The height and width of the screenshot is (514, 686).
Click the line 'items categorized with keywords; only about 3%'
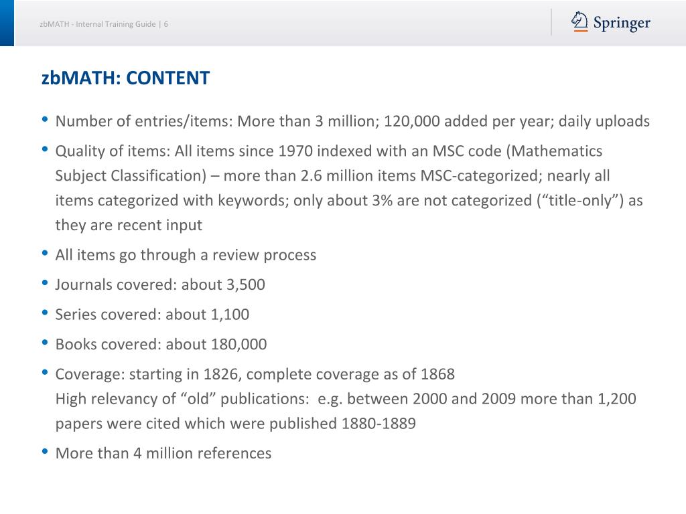[349, 201]
